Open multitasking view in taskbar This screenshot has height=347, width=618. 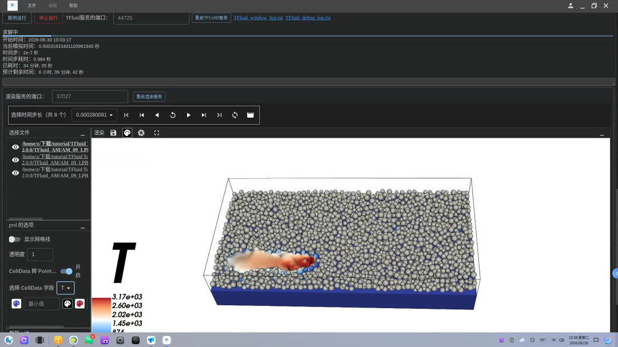pos(39,340)
